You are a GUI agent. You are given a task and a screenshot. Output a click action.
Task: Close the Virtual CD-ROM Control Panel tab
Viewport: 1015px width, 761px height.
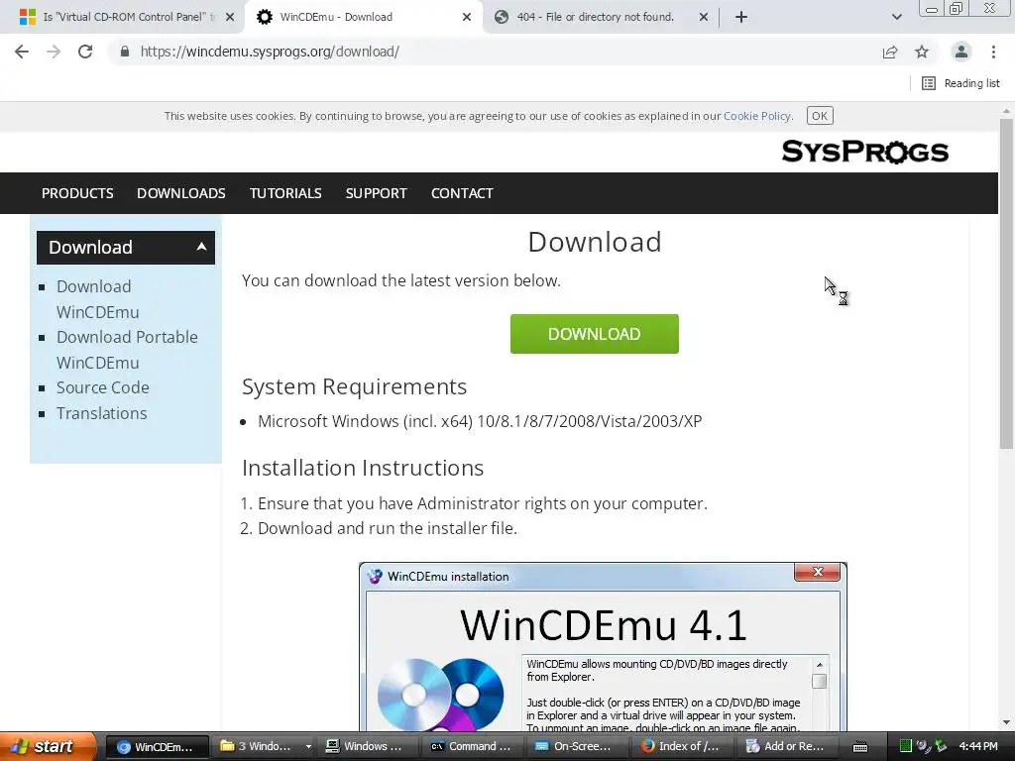[x=229, y=17]
